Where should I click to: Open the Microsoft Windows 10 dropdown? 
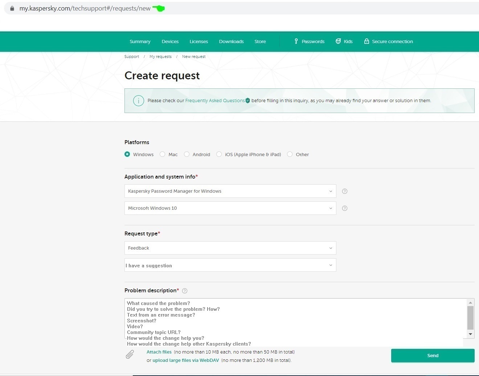tap(230, 208)
